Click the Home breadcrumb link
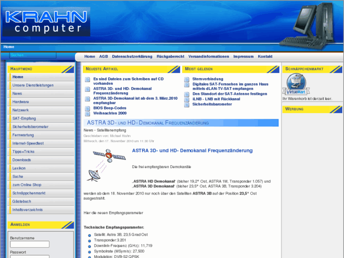 [x=9, y=47]
